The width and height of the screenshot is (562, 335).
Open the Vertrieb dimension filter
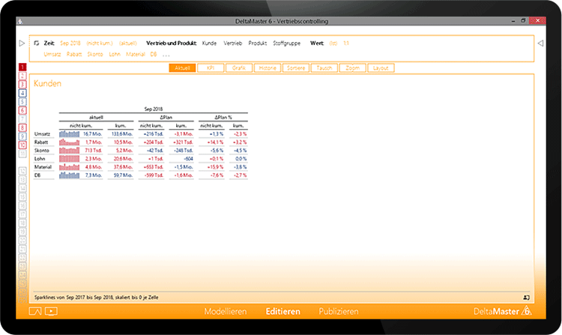click(233, 43)
